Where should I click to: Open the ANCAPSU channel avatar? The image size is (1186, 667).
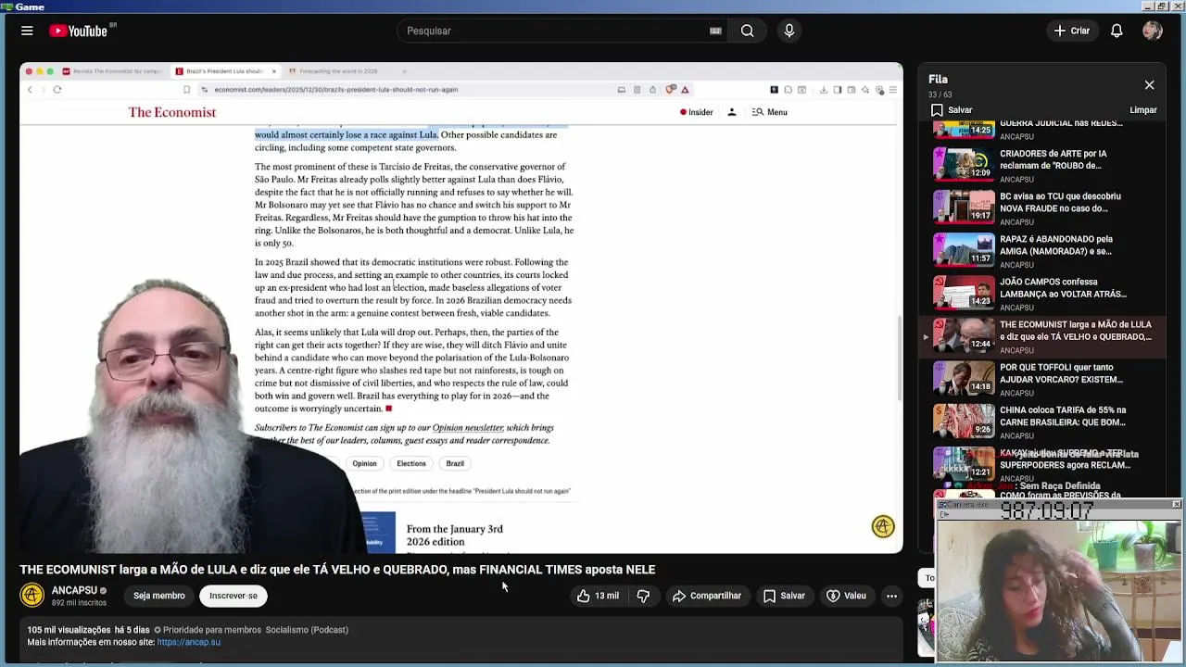[x=32, y=596]
